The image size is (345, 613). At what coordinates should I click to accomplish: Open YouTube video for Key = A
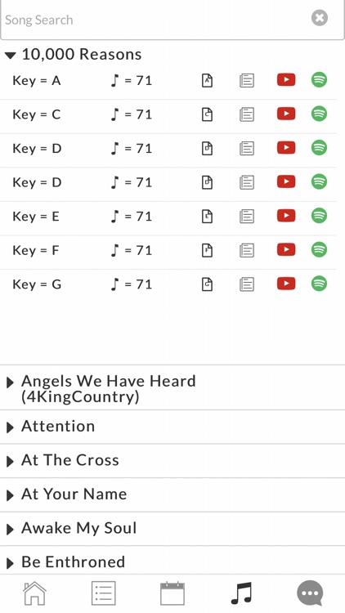click(x=286, y=80)
